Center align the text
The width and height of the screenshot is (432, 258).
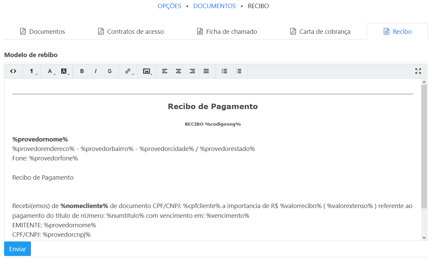pos(179,71)
